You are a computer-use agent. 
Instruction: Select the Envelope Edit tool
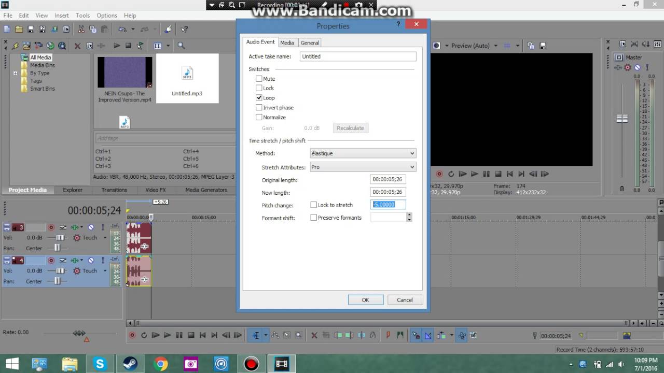[x=275, y=335]
